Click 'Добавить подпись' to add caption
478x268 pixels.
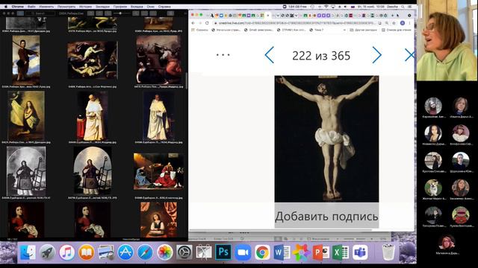pos(326,217)
